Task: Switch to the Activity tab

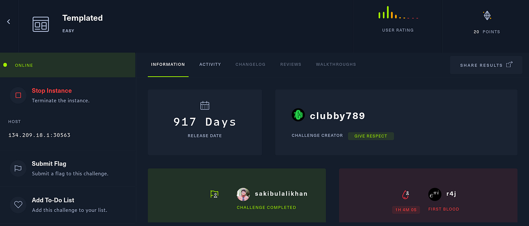Action: pyautogui.click(x=210, y=64)
